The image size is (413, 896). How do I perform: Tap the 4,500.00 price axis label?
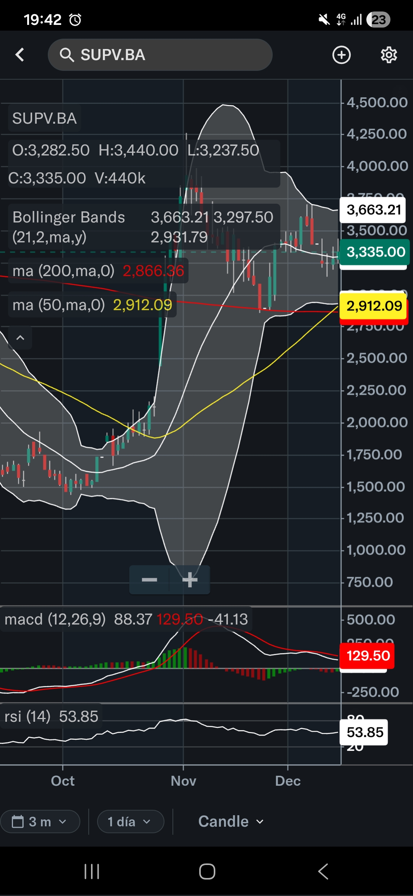click(x=377, y=103)
